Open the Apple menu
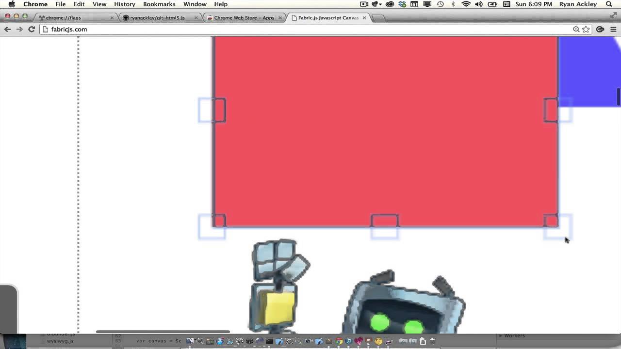621x349 pixels. [12, 4]
